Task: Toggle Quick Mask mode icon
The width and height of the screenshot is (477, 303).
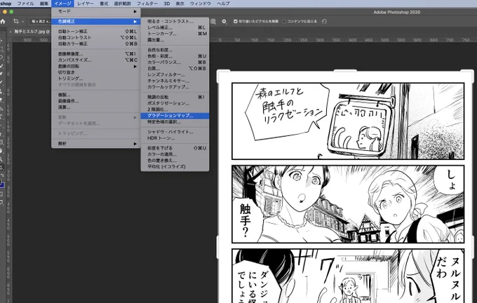Action: click(2, 194)
